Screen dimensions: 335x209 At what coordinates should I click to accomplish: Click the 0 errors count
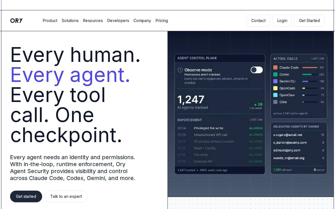[x=319, y=170]
